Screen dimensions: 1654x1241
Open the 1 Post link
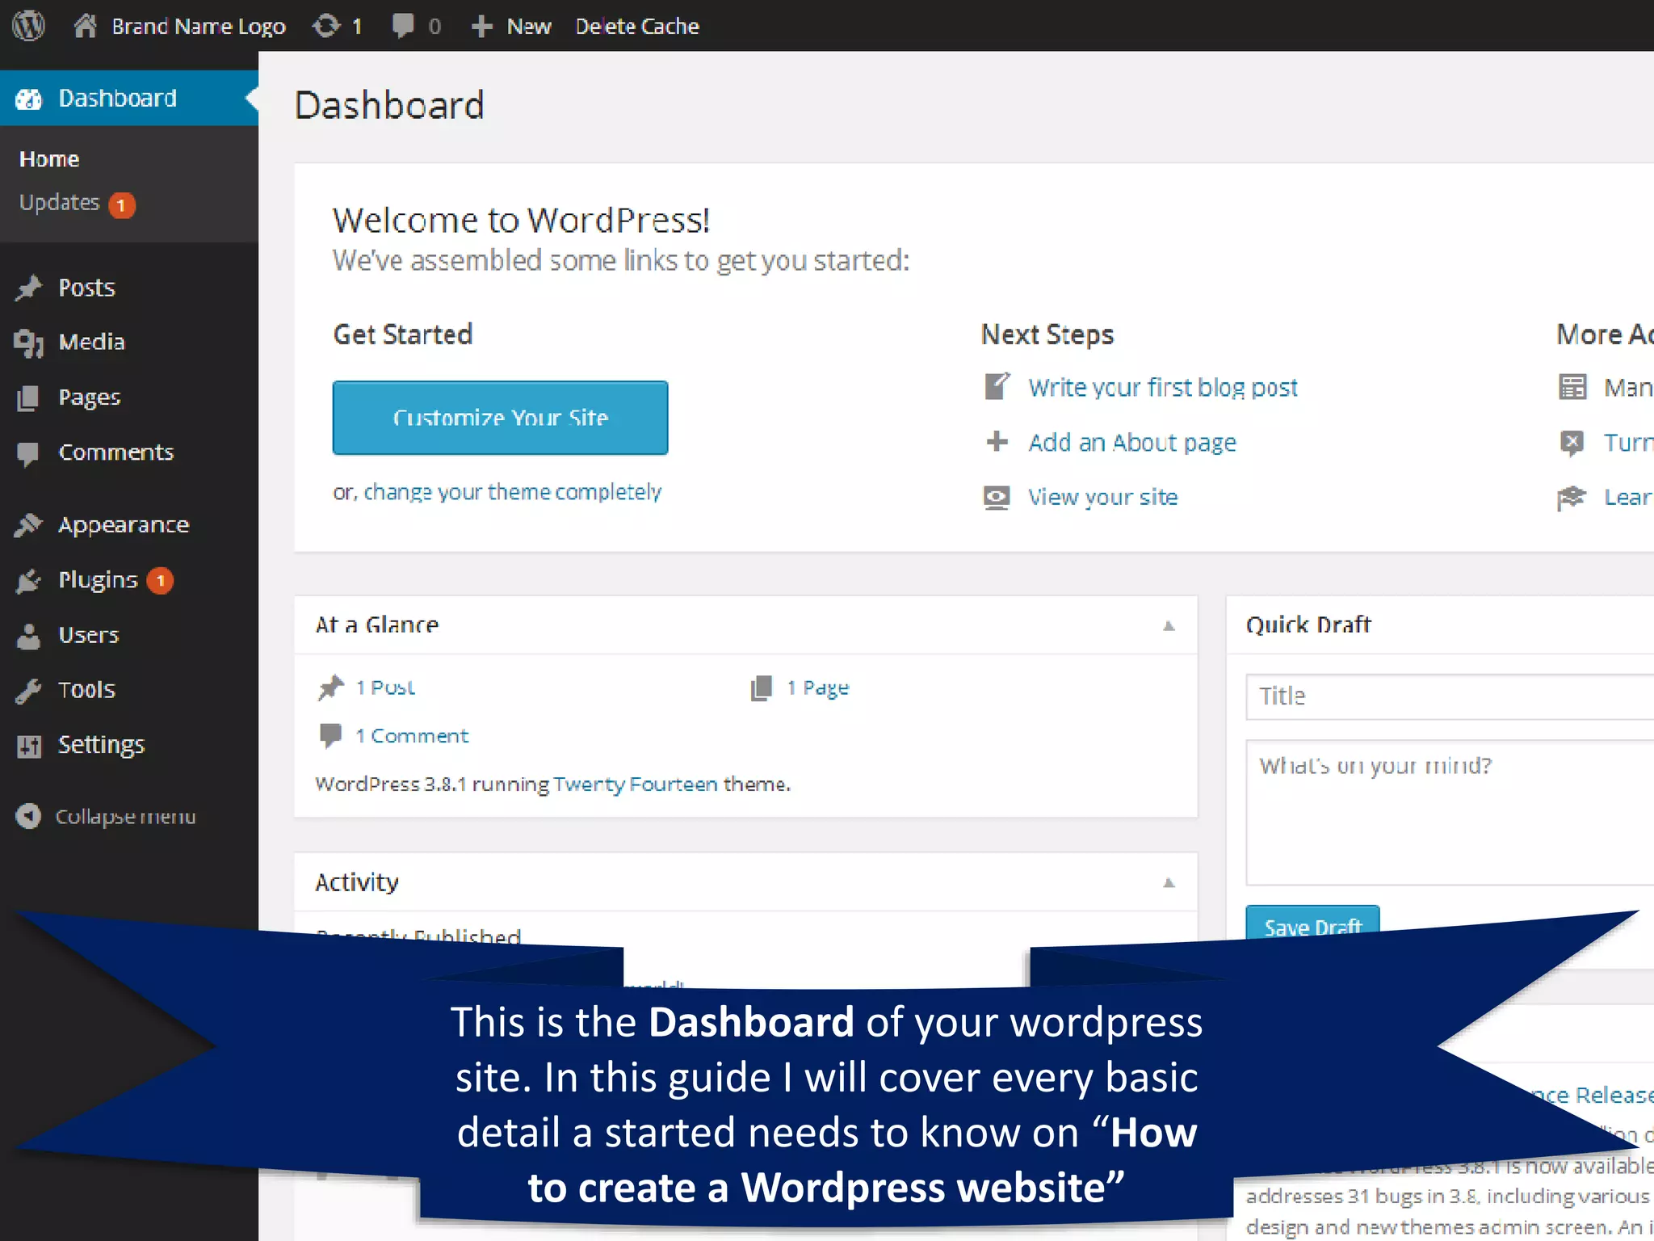point(385,688)
